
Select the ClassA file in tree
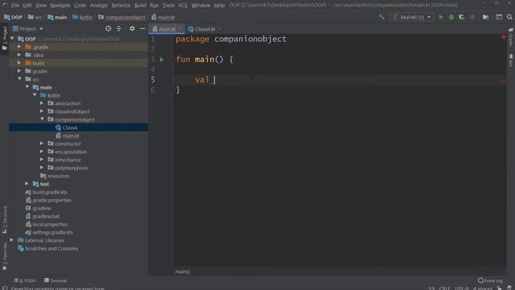(x=70, y=127)
